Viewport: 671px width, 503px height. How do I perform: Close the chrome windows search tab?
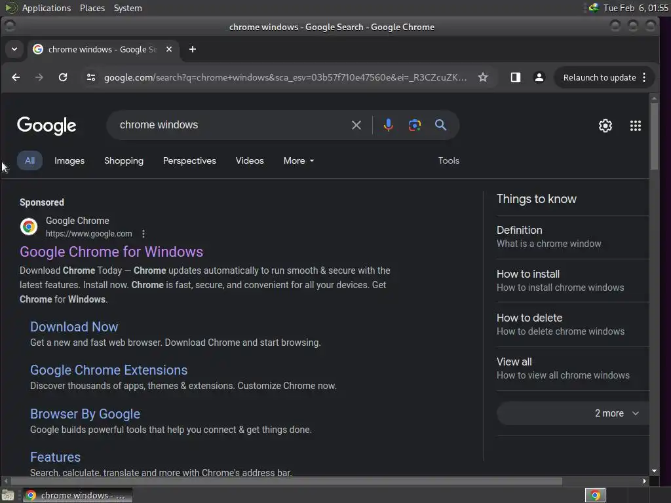pyautogui.click(x=169, y=49)
